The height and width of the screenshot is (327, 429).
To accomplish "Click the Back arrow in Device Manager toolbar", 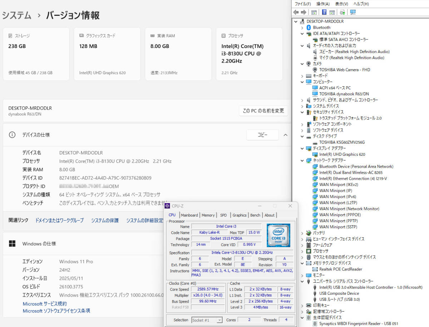I will 296,12.
